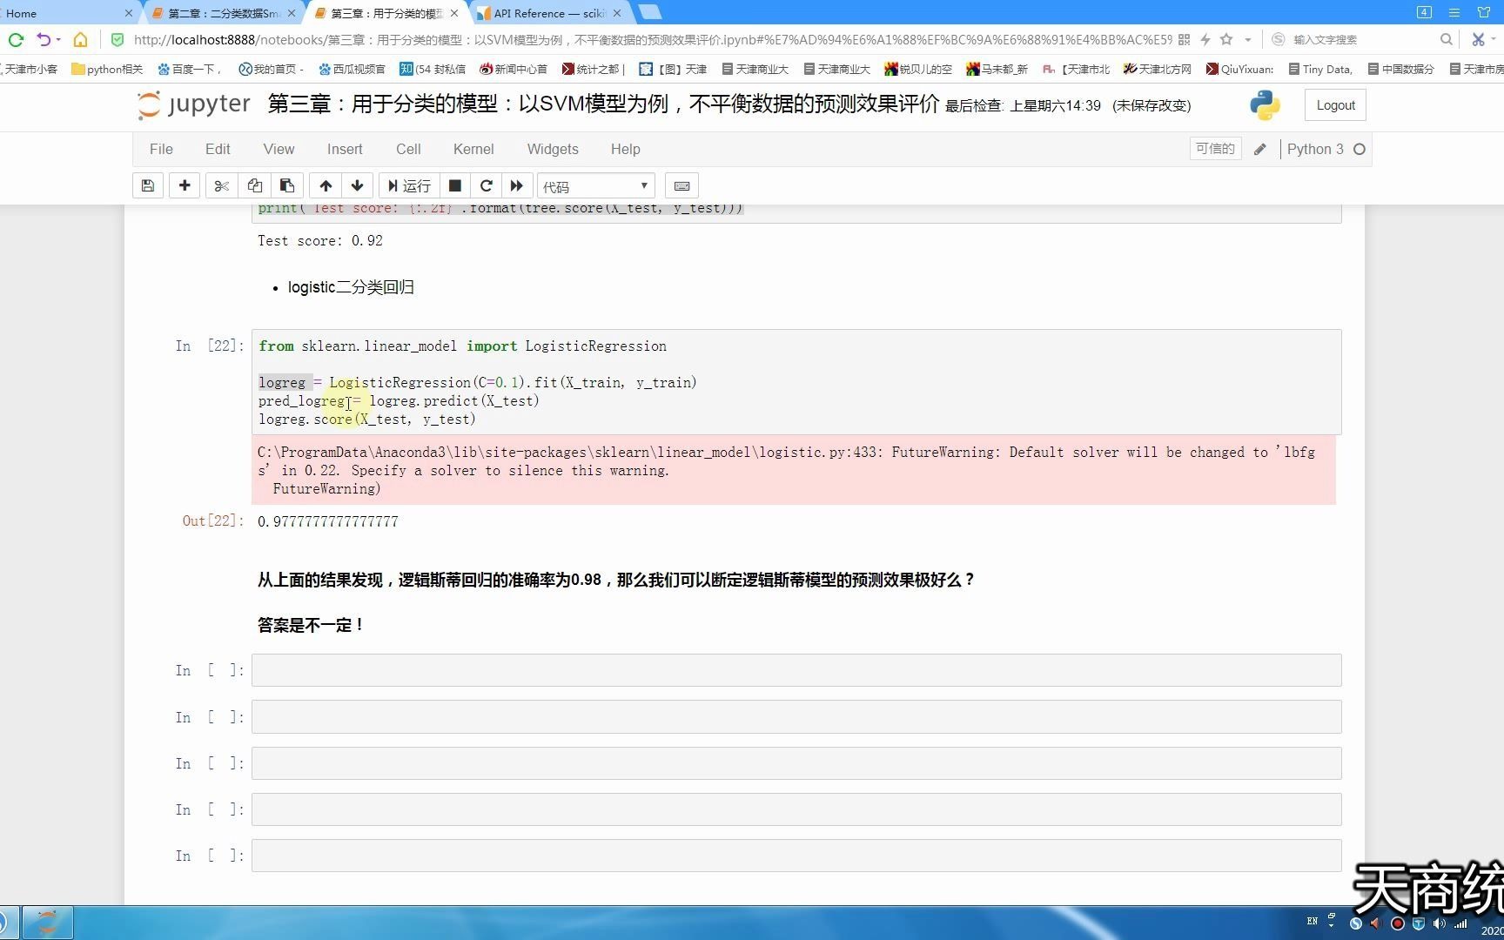The image size is (1504, 940).
Task: Open the command palette keyboard icon
Action: 682,185
